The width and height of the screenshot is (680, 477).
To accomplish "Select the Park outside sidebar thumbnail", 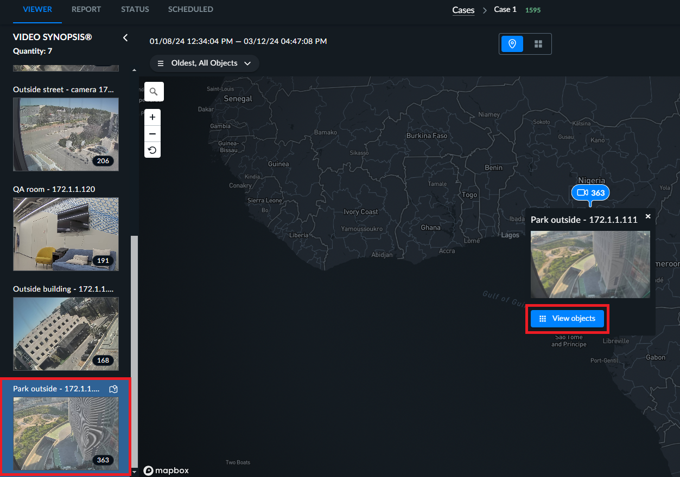I will pos(66,434).
